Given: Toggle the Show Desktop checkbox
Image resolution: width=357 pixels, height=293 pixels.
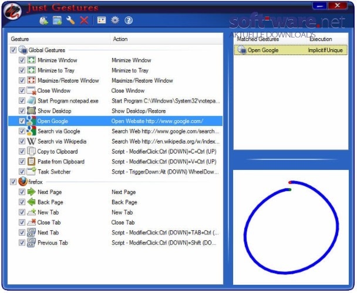Looking at the screenshot, I should click(22, 111).
